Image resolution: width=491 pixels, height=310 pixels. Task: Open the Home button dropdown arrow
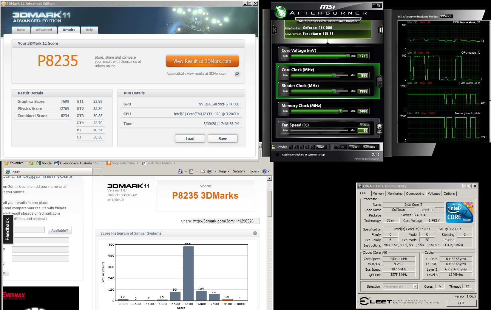click(x=186, y=172)
